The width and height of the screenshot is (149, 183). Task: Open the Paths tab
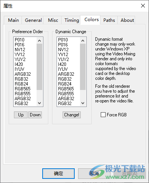[x=109, y=20]
